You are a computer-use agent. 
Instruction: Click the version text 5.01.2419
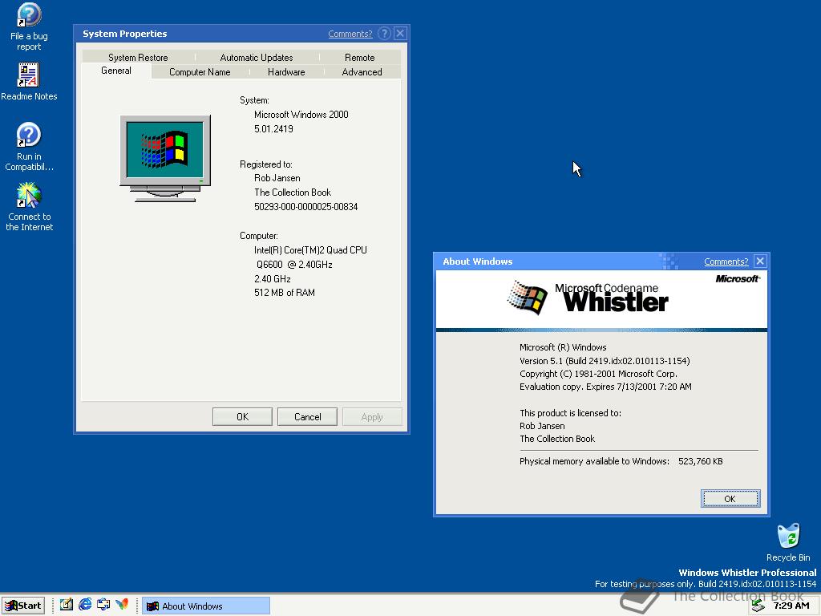(273, 129)
